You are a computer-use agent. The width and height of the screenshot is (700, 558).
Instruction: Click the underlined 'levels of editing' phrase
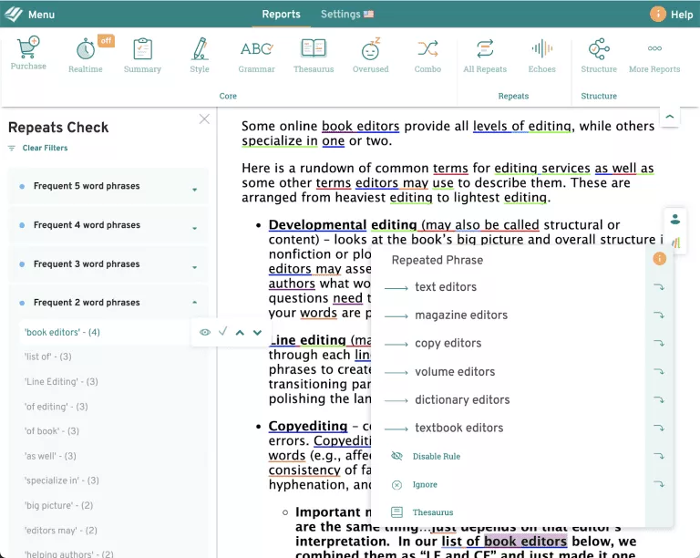[x=522, y=127]
